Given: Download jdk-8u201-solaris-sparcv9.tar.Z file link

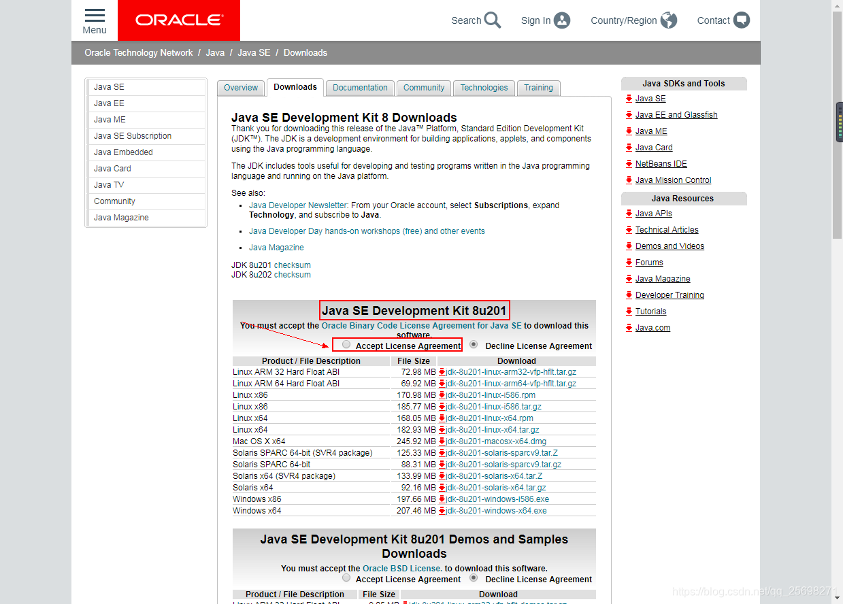Looking at the screenshot, I should 502,453.
